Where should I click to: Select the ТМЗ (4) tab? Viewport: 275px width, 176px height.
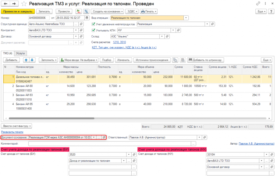[7, 53]
